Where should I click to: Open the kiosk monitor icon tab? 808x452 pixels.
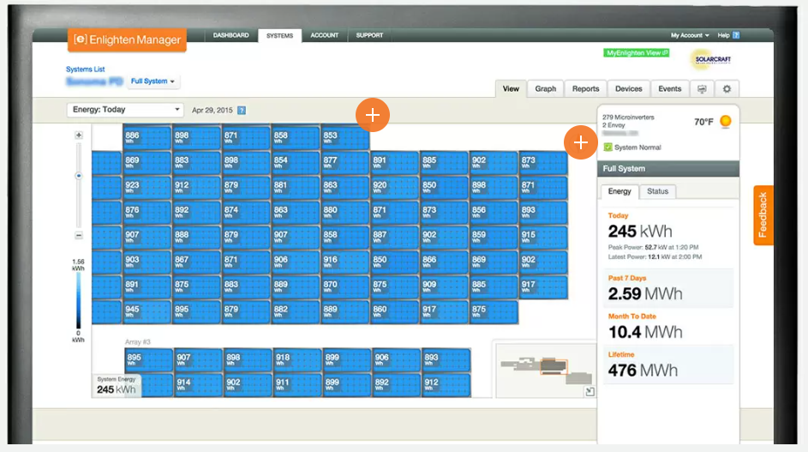(x=702, y=88)
